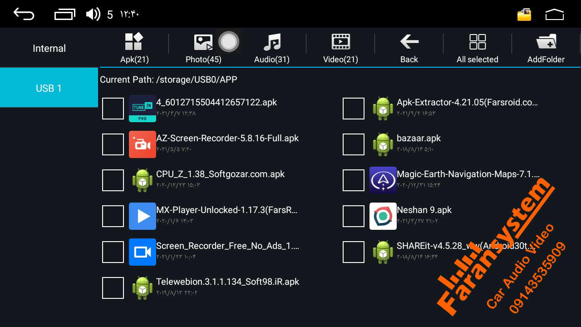Select the checkbox beside Neshan 9.apk
Image resolution: width=581 pixels, height=327 pixels.
pyautogui.click(x=354, y=216)
